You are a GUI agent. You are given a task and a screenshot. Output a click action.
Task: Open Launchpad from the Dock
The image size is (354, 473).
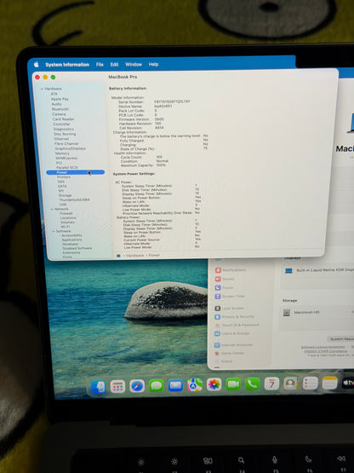click(117, 386)
